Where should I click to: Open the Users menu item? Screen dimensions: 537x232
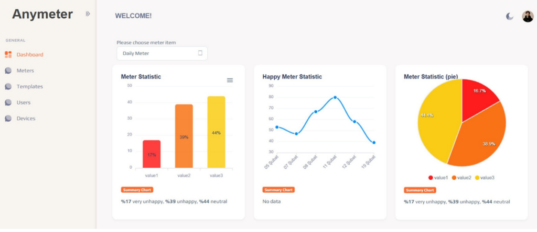click(x=24, y=102)
